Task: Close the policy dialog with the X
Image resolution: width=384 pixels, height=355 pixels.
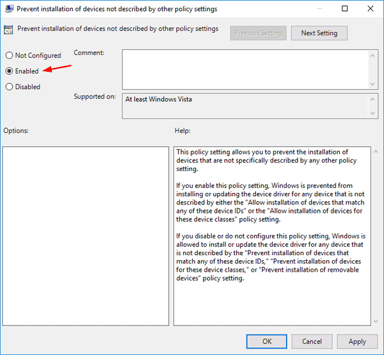Action: 372,9
